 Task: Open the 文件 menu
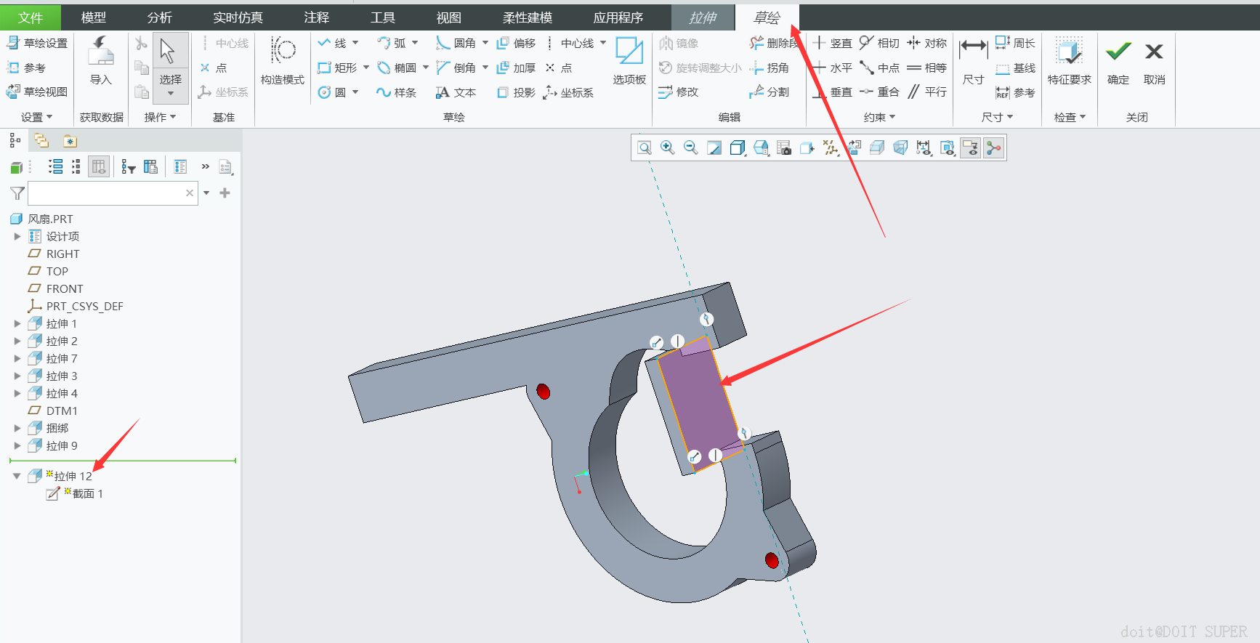point(31,17)
